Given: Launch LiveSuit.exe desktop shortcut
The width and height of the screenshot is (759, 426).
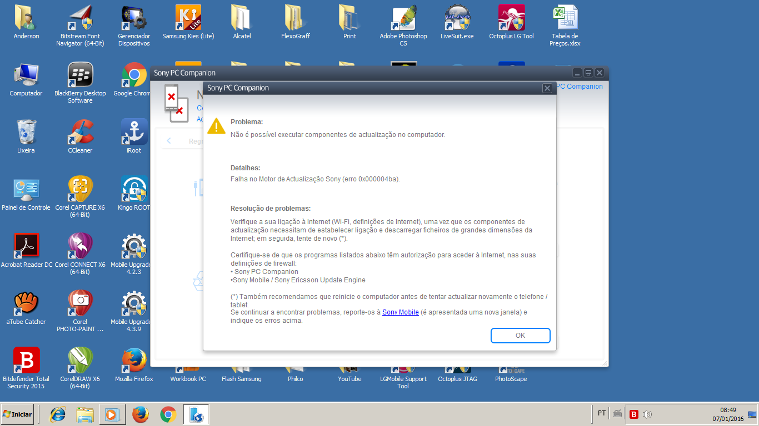Looking at the screenshot, I should coord(457,23).
